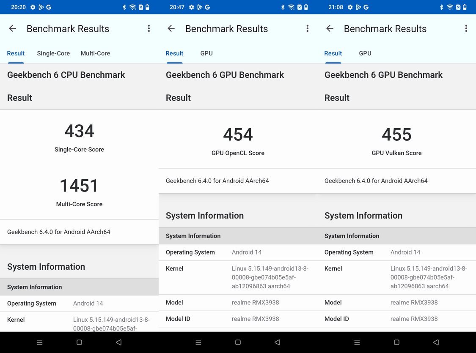Tap Bluetooth icon in 21:08 status bar

coord(441,7)
